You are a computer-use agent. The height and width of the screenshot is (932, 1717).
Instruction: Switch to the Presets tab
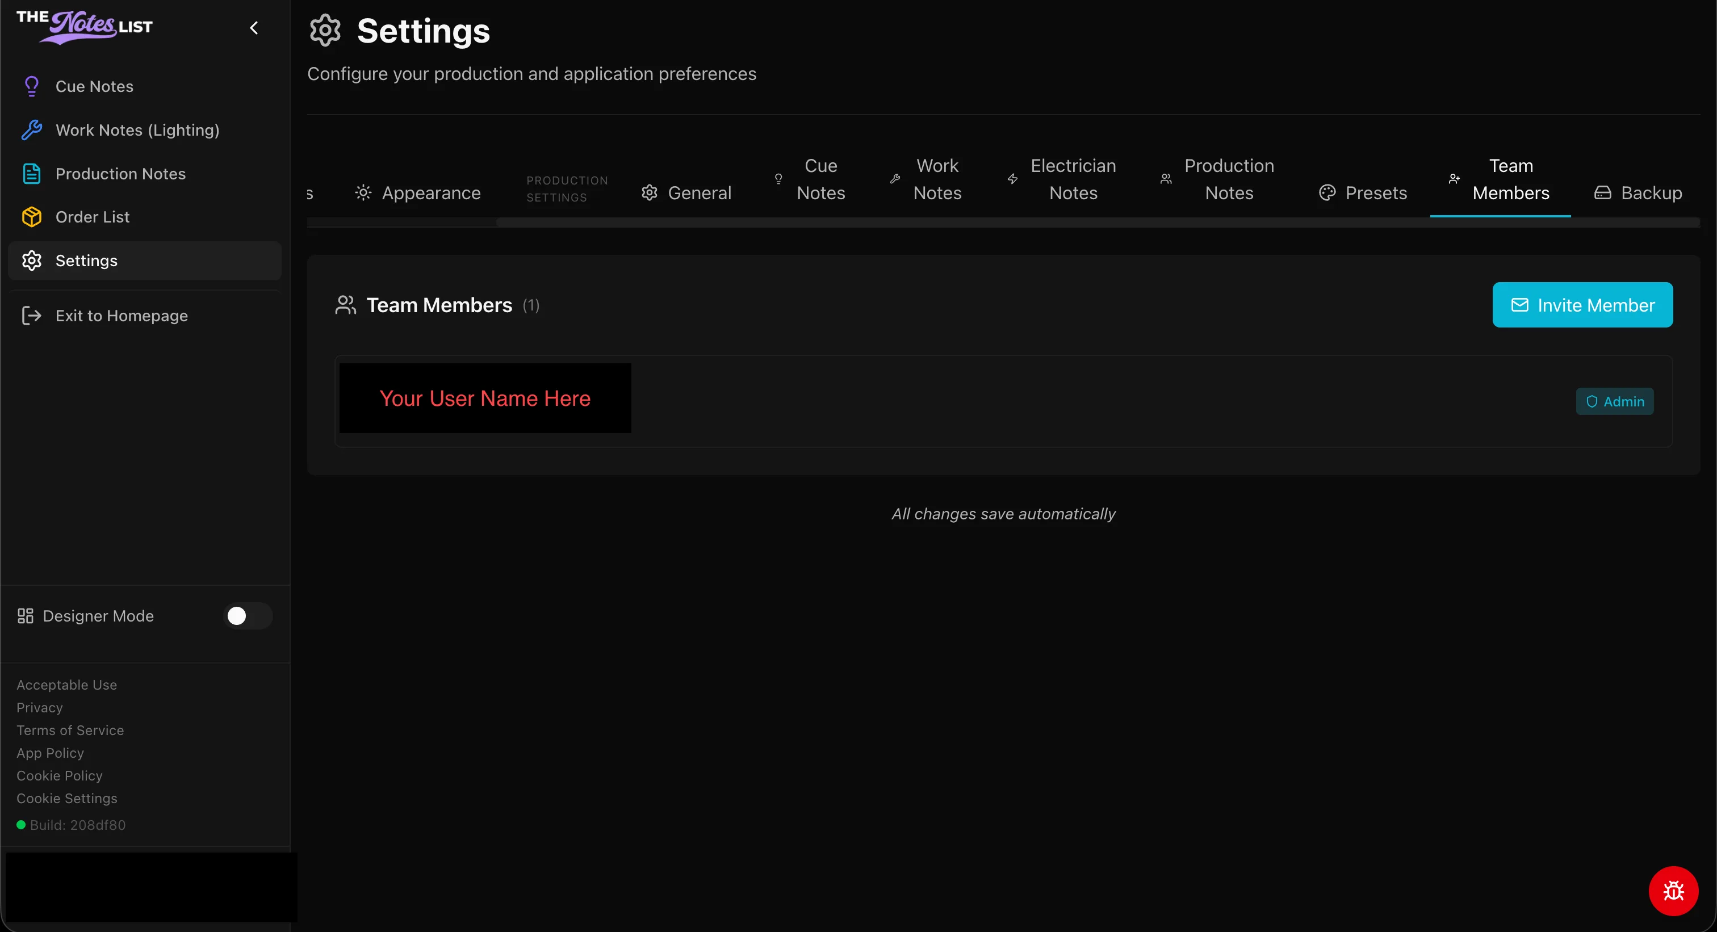tap(1363, 192)
